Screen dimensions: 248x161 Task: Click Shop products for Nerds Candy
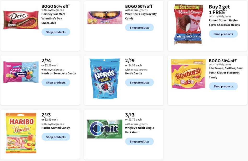[139, 82]
